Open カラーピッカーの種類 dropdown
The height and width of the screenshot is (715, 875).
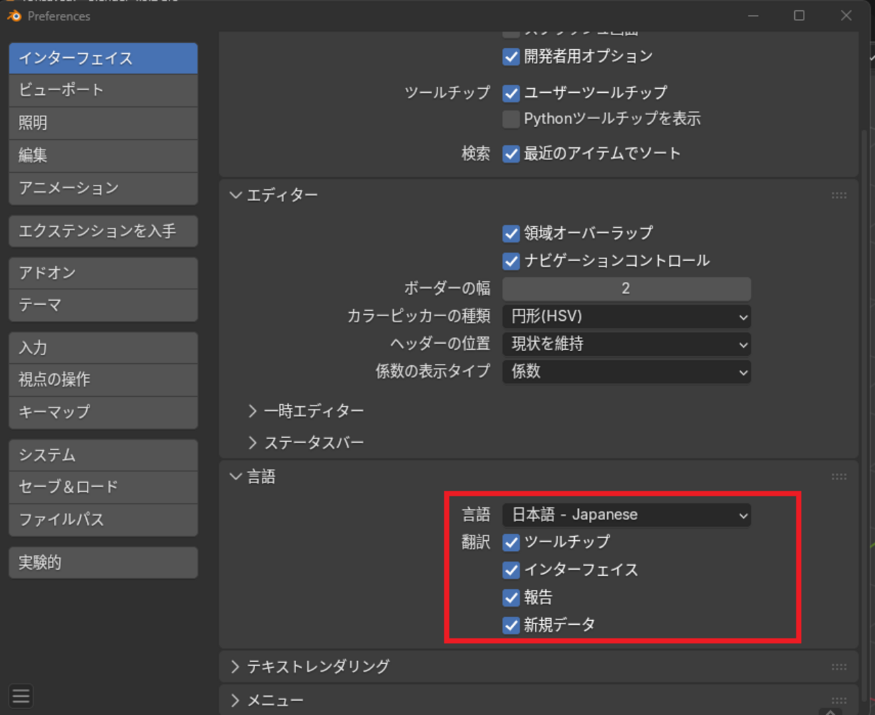[x=626, y=317]
